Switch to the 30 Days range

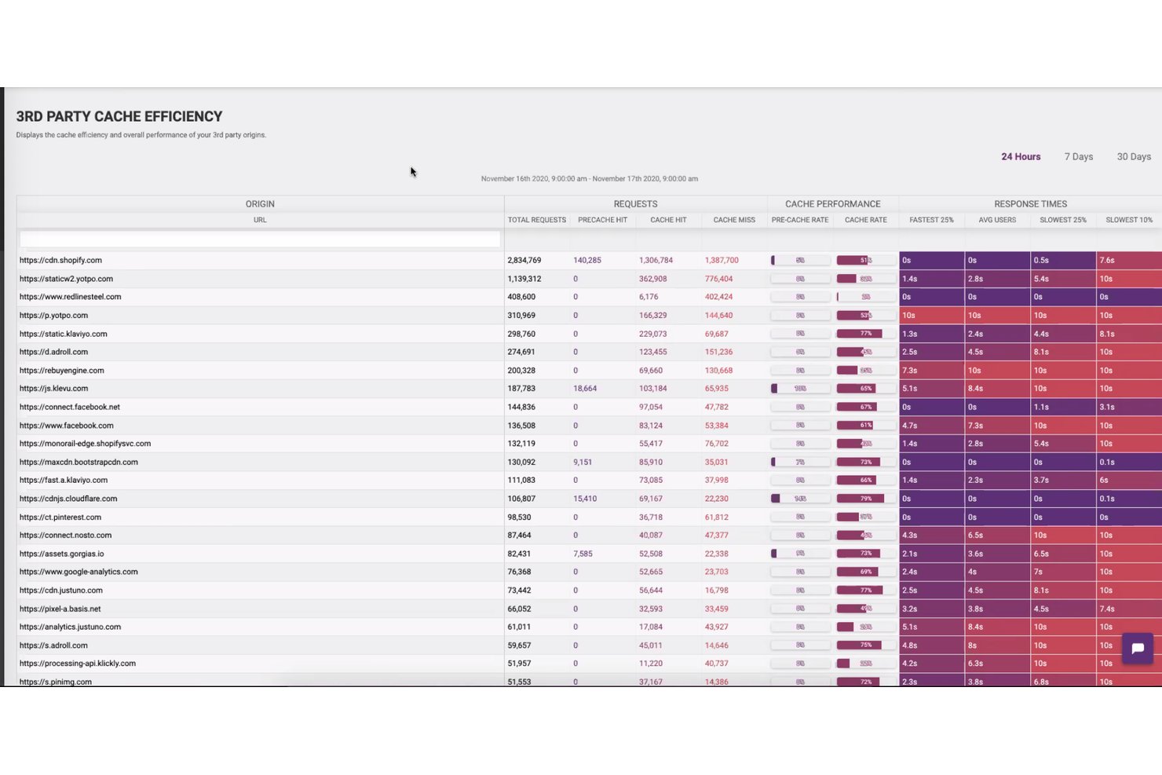tap(1134, 157)
